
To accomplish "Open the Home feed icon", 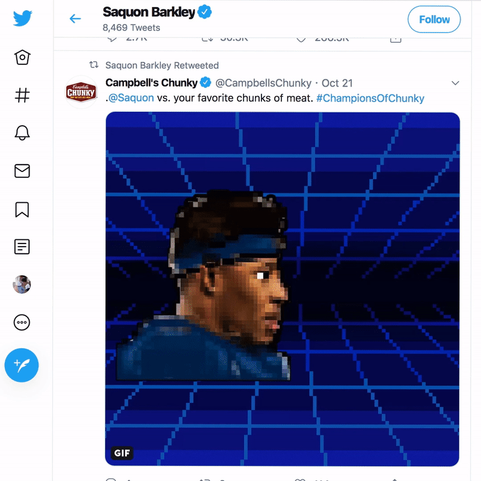I will (x=22, y=57).
